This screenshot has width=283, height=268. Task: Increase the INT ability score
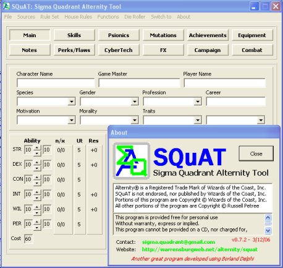click(37, 192)
